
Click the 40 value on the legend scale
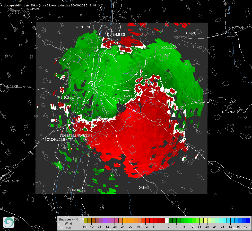tap(246, 227)
